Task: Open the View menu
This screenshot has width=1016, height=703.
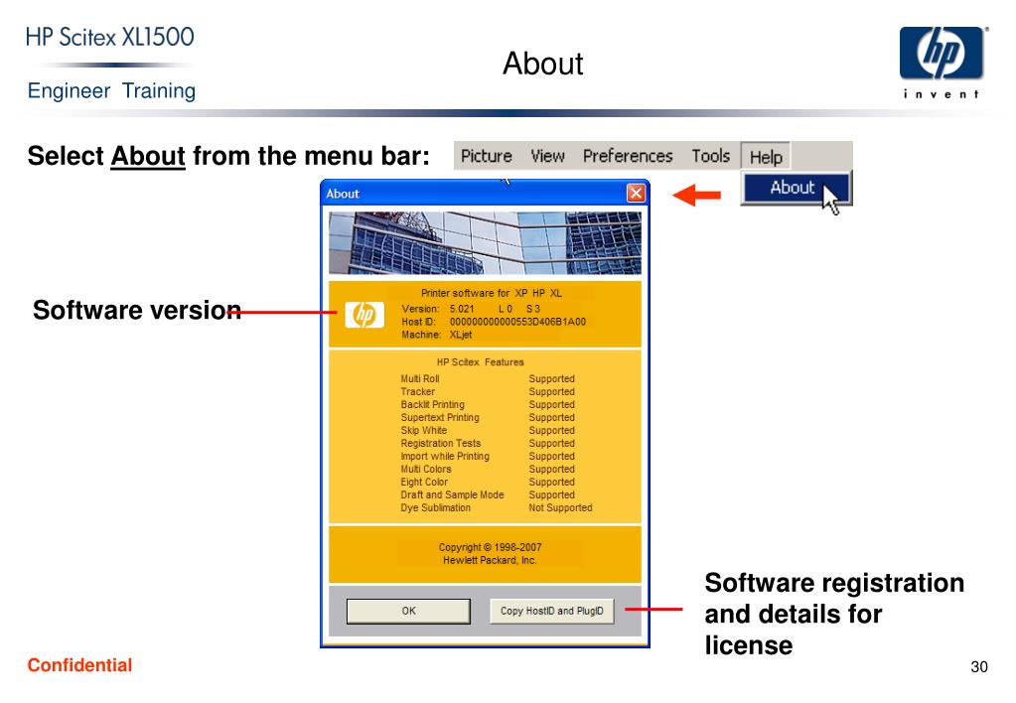Action: (547, 156)
